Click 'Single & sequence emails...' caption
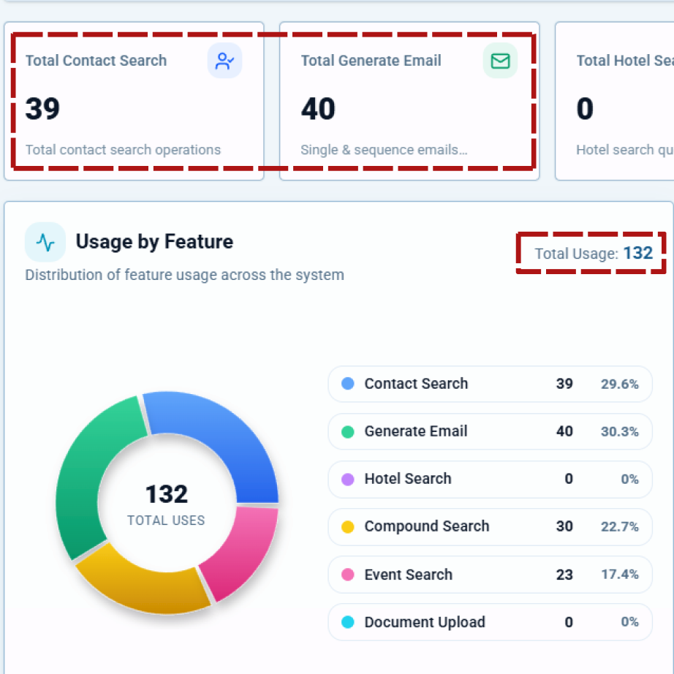This screenshot has width=674, height=674. tap(384, 150)
